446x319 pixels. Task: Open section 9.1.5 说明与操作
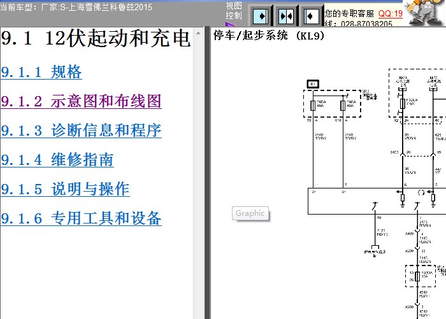click(65, 189)
